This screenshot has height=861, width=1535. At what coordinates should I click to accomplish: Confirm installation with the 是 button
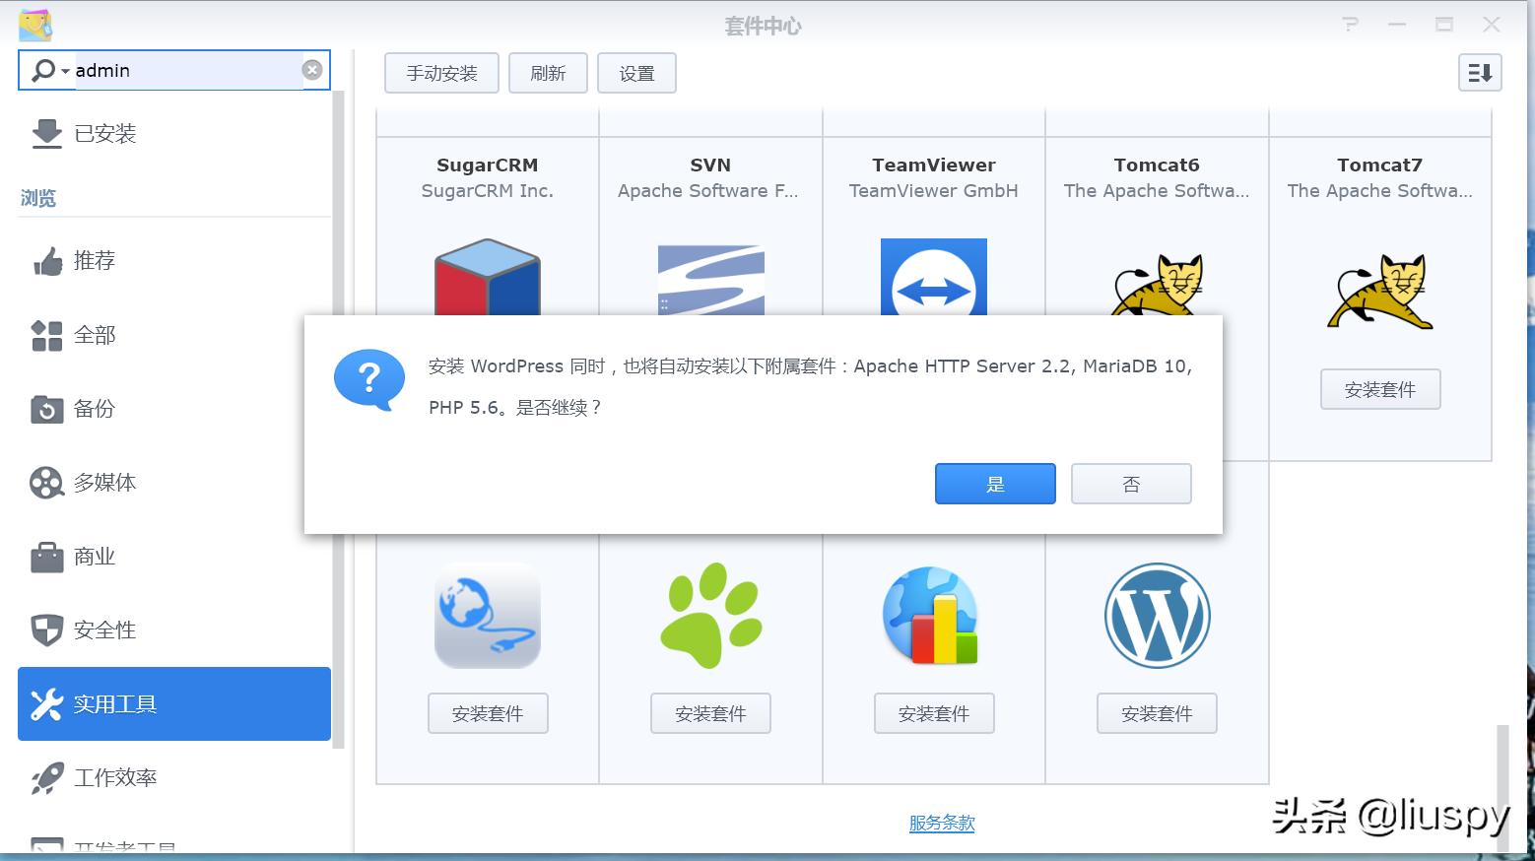[995, 484]
